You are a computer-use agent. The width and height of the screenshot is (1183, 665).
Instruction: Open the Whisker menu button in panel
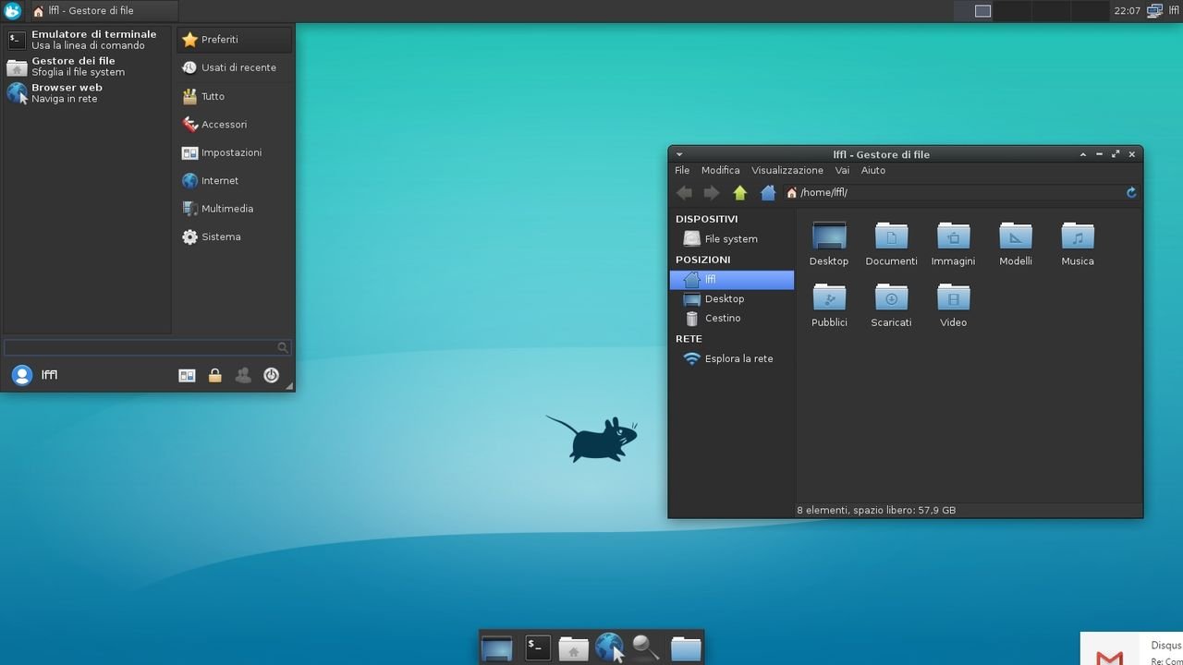click(12, 11)
